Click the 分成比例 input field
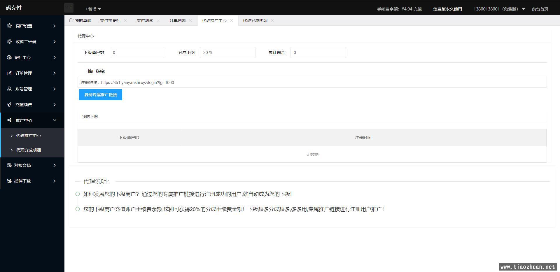Viewport: 560px width, 272px height. coord(228,52)
